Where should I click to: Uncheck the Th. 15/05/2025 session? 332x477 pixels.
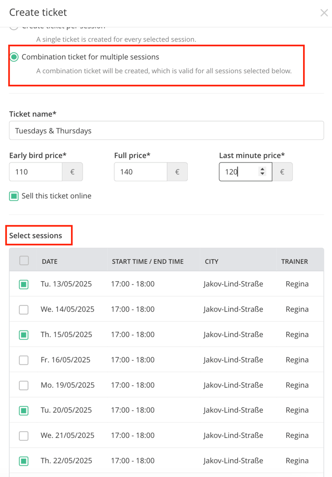[24, 335]
